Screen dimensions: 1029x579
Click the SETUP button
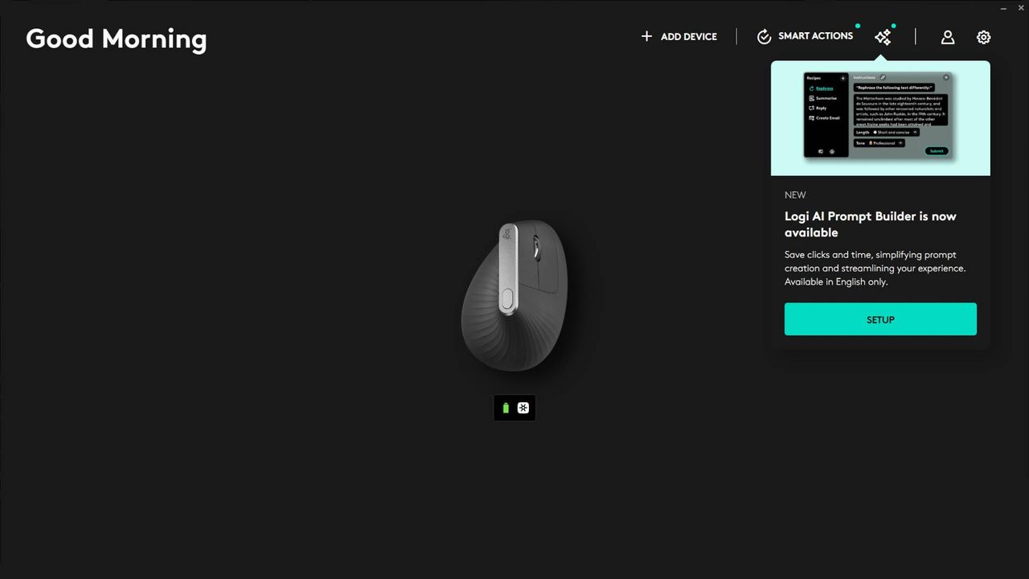pos(880,319)
